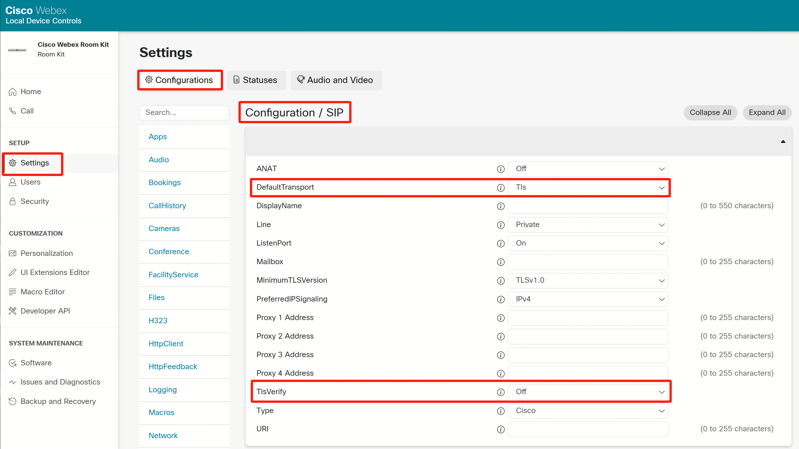Show info for Type setting

[501, 411]
